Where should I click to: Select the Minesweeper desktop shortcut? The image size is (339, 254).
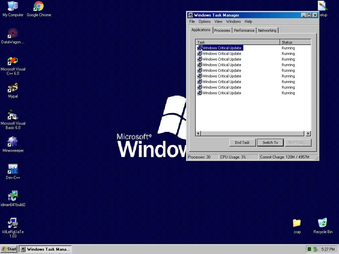click(13, 144)
